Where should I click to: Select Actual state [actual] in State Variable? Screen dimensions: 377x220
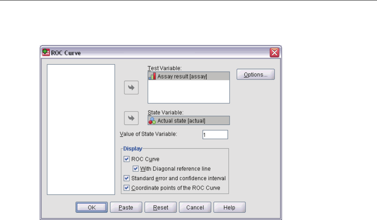(189, 120)
